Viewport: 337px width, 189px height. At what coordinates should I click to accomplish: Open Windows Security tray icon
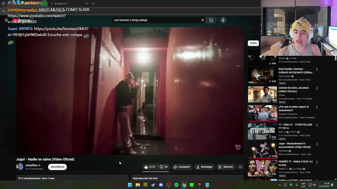[291, 185]
